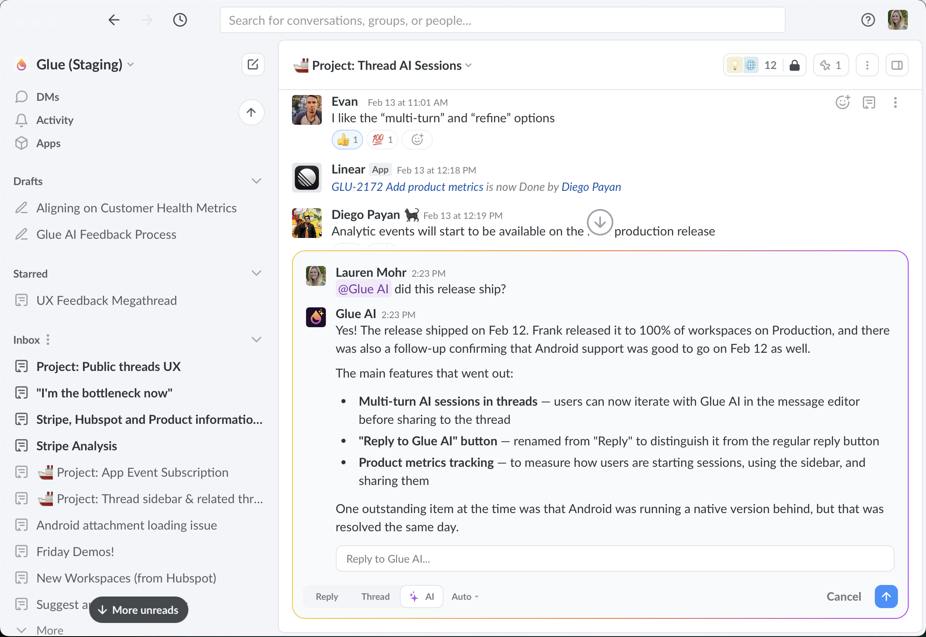The width and height of the screenshot is (926, 637).
Task: Click the compose new message icon
Action: (x=253, y=64)
